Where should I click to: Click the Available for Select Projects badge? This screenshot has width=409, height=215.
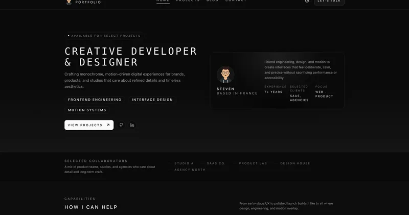[104, 36]
